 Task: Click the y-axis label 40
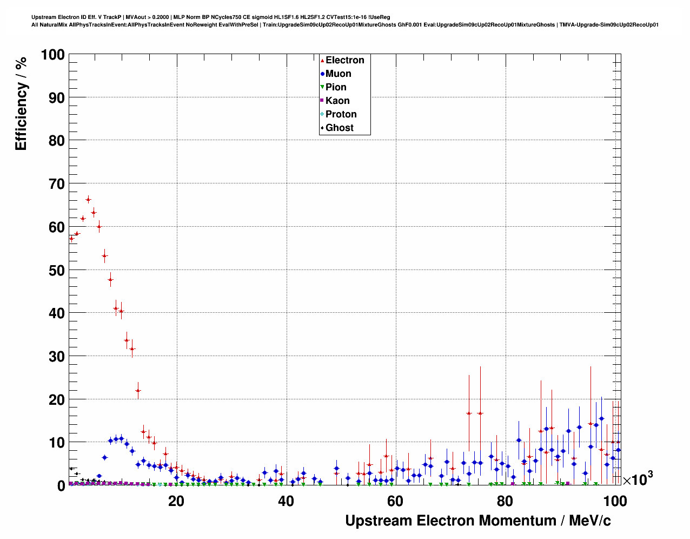point(57,313)
